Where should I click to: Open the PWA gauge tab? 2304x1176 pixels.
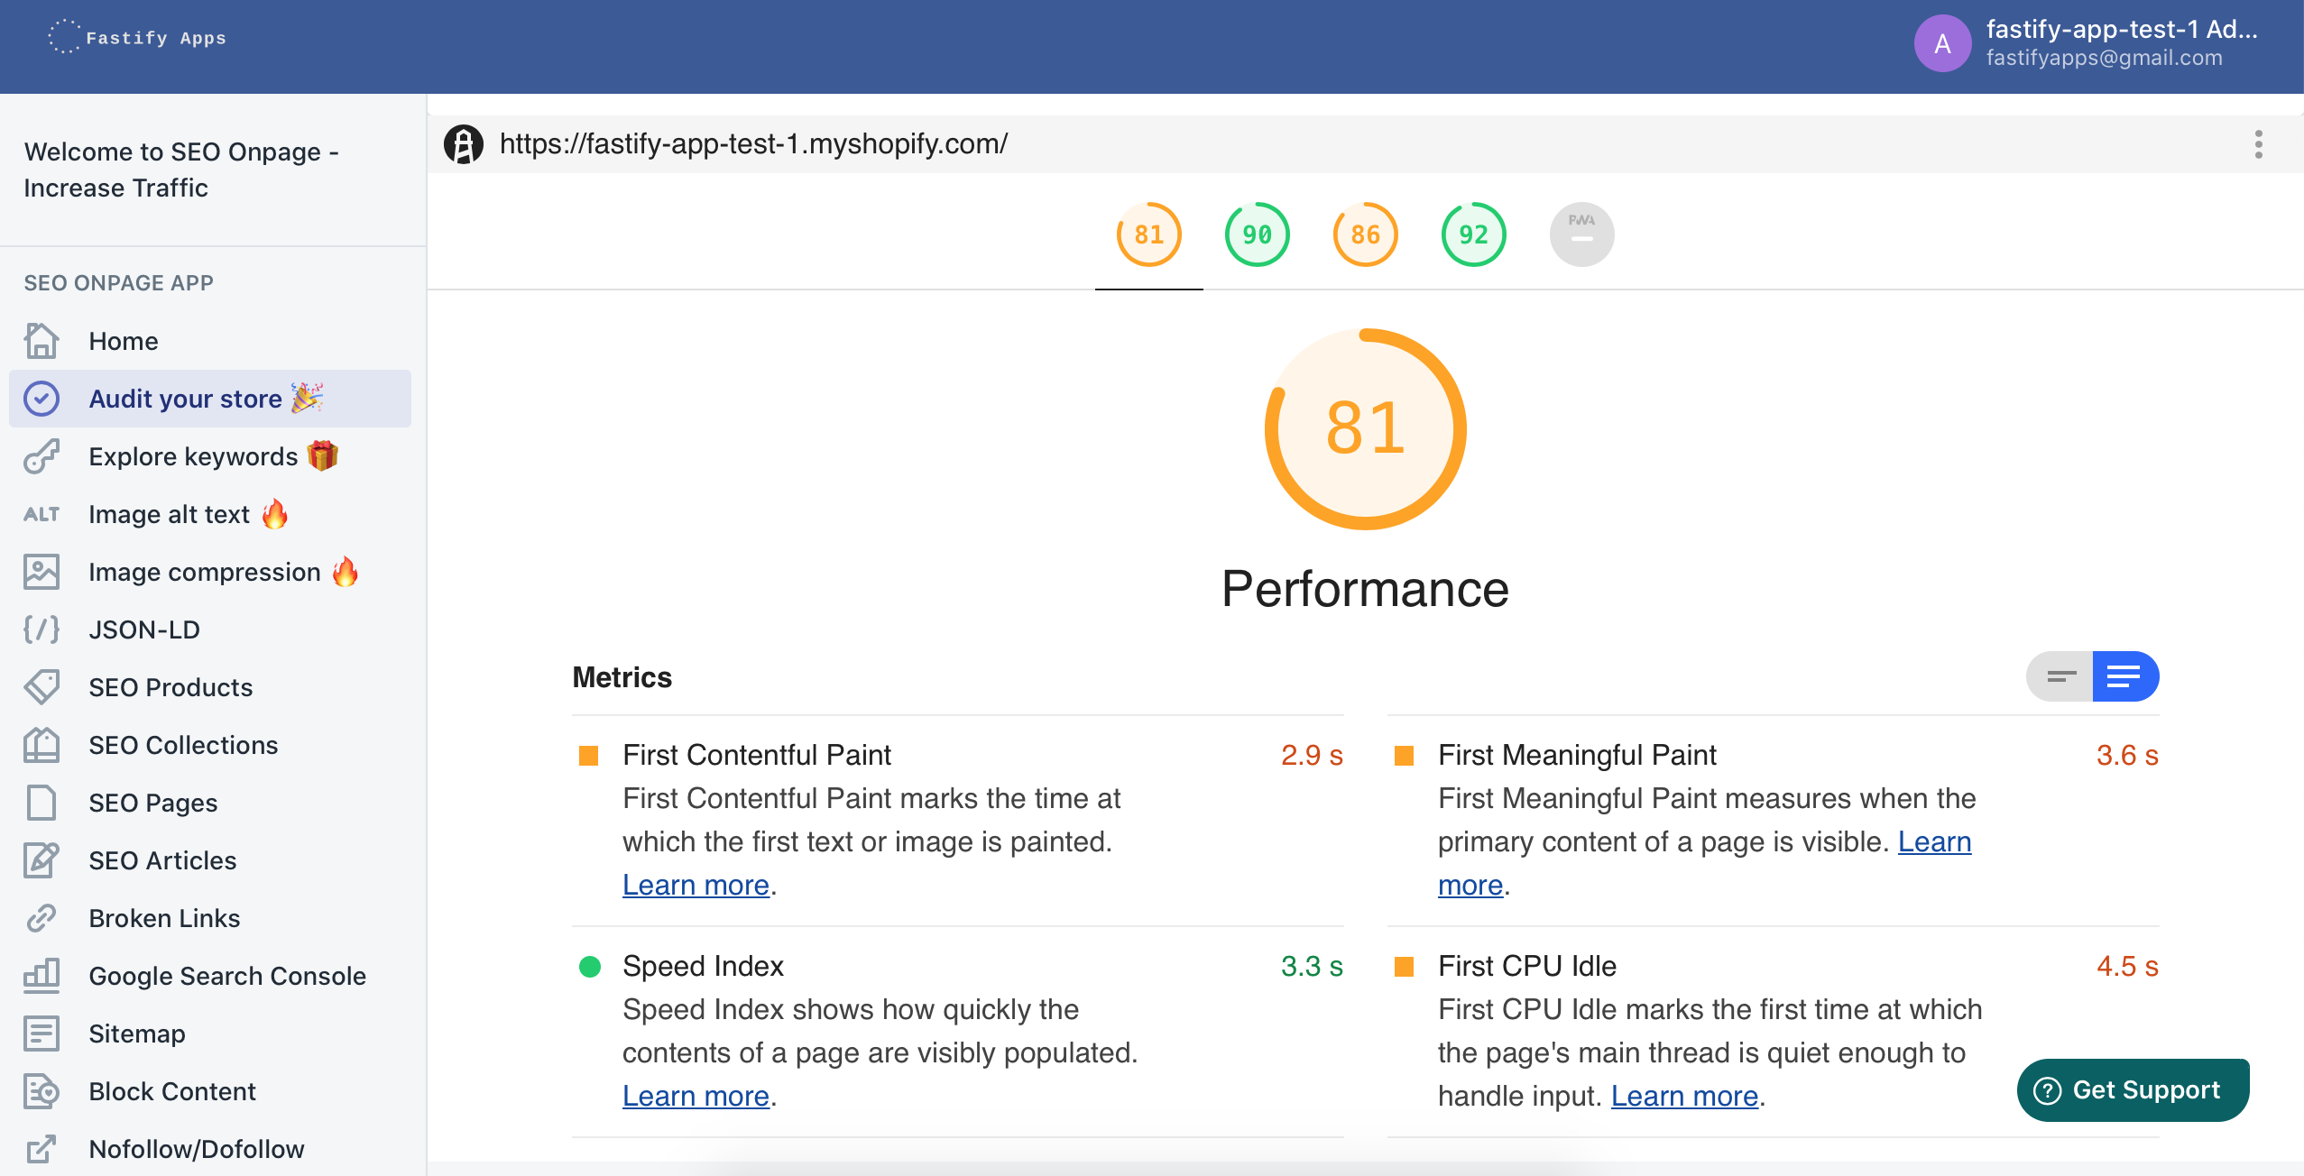point(1581,234)
